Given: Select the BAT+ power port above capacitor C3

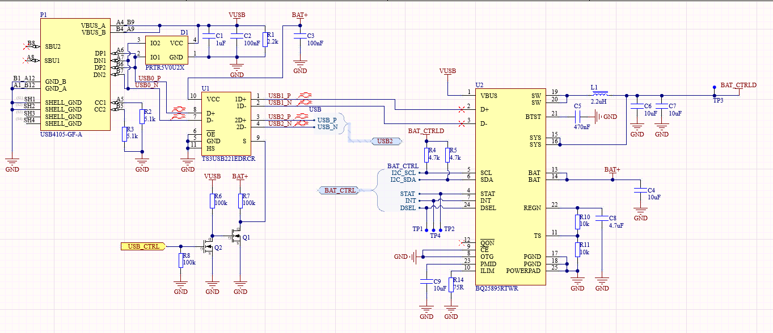Looking at the screenshot, I should (300, 15).
